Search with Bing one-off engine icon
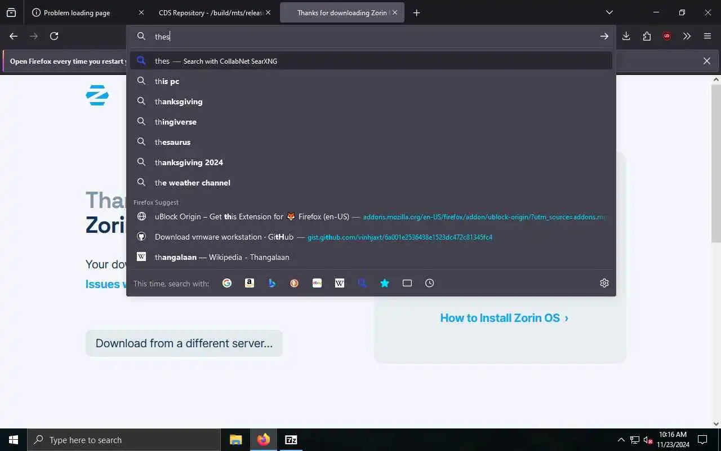 click(x=272, y=283)
